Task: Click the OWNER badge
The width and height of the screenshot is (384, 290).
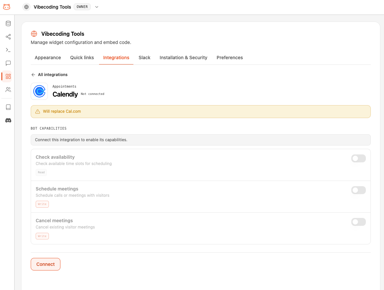Action: pos(82,7)
